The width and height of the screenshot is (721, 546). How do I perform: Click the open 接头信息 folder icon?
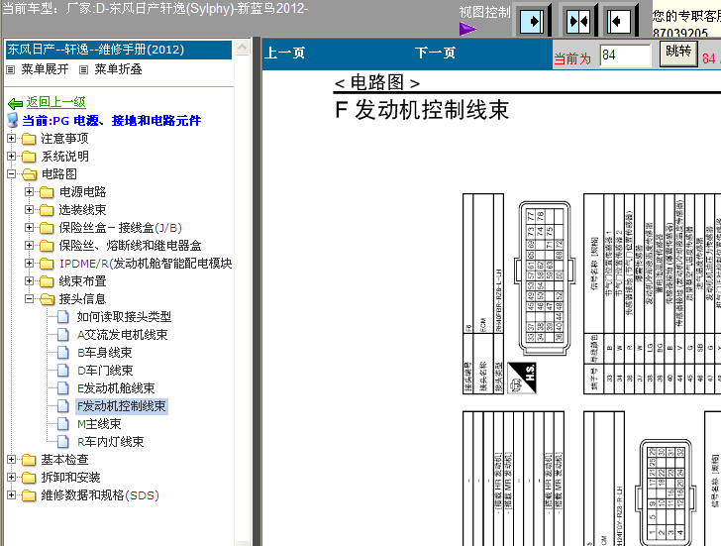[x=47, y=299]
